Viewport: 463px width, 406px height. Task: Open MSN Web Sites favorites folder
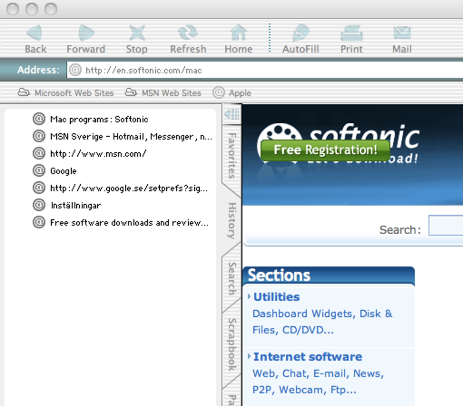(163, 93)
